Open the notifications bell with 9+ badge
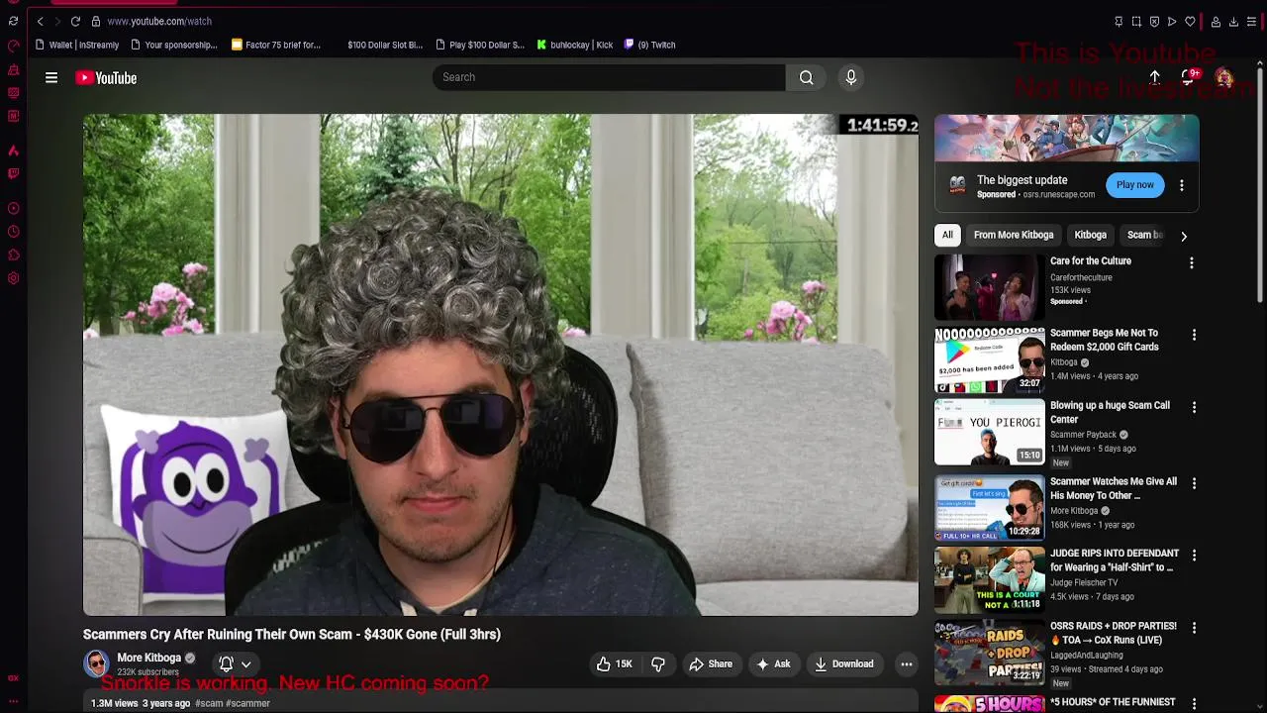 coord(1189,77)
